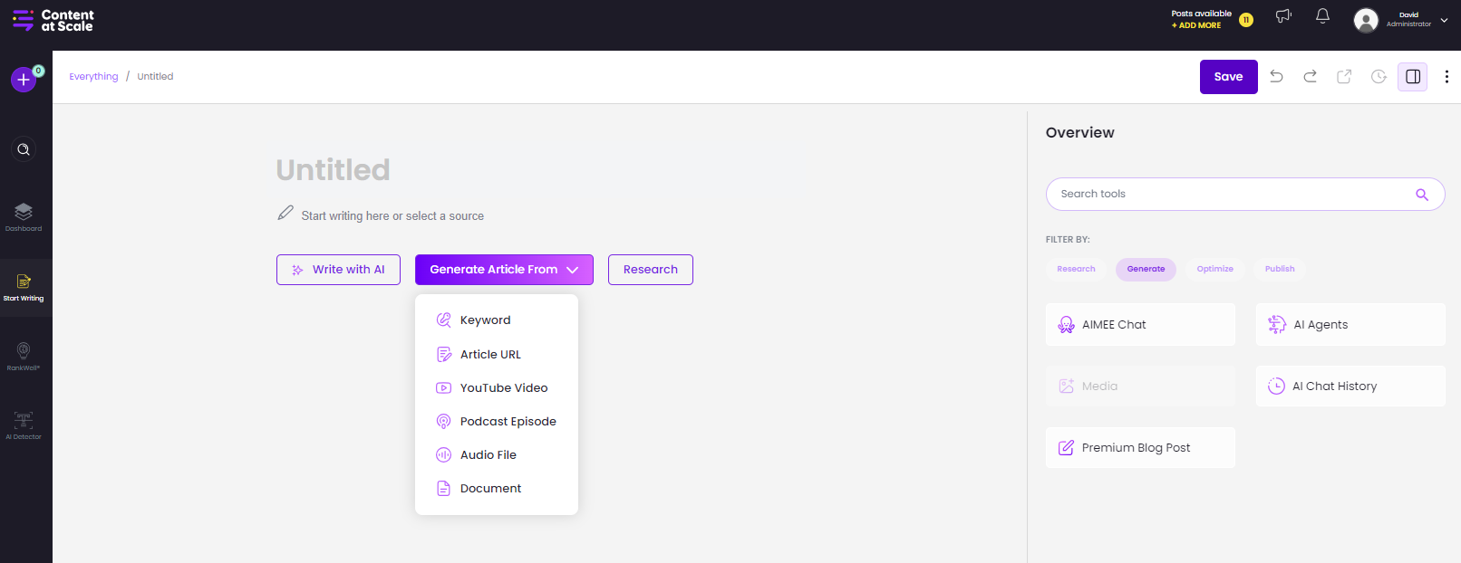Click the yellow posts available count badge

click(1246, 20)
